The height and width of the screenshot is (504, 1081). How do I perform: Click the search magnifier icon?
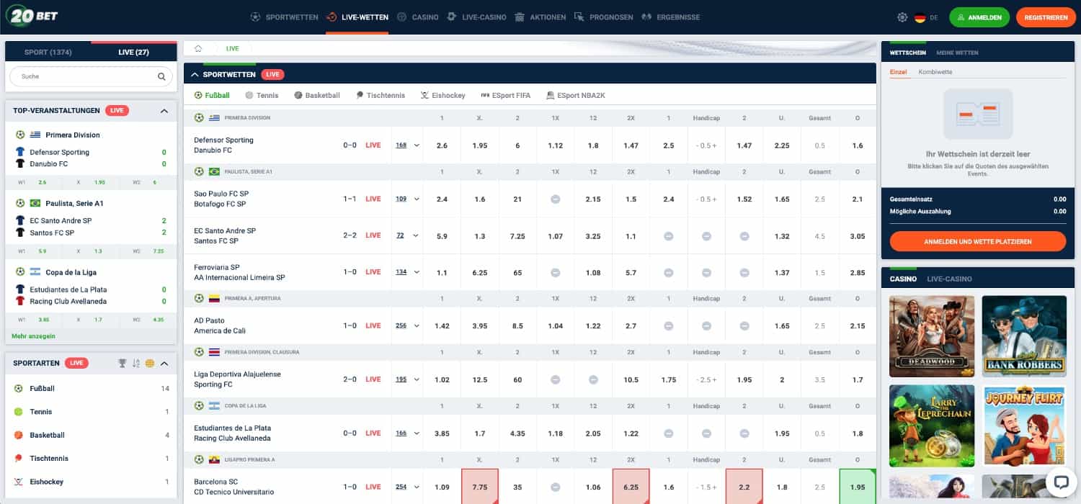tap(161, 76)
